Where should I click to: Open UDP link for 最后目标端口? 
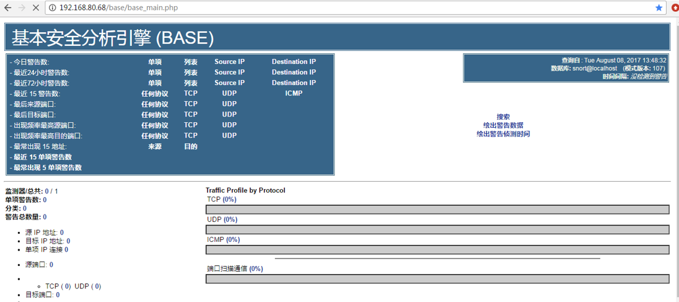pos(229,114)
